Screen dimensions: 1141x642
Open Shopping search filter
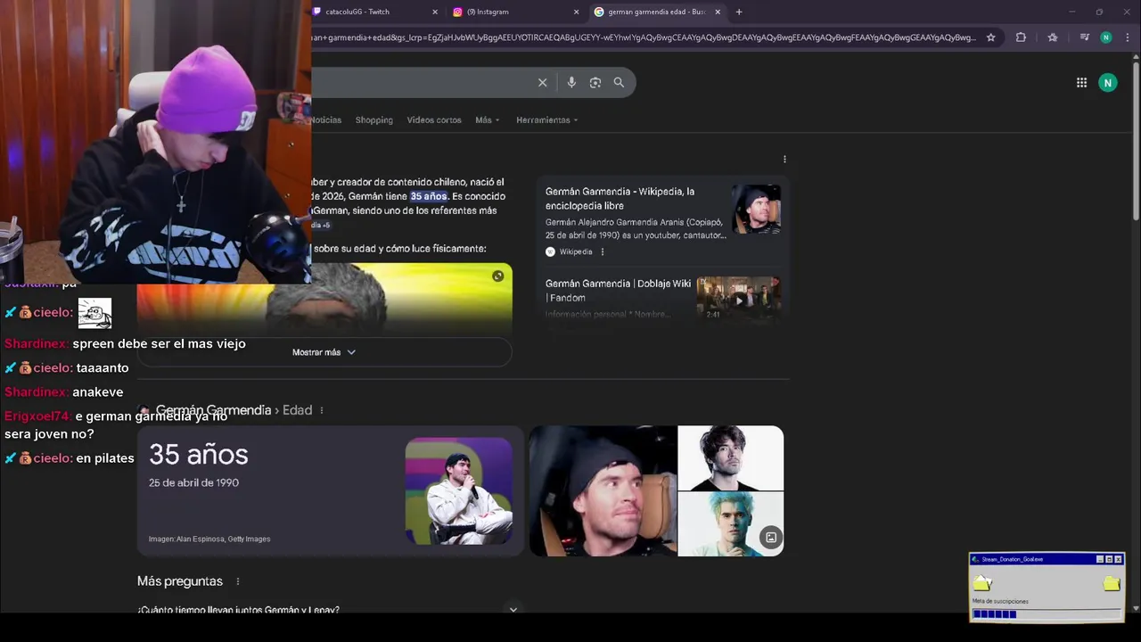[x=373, y=119]
